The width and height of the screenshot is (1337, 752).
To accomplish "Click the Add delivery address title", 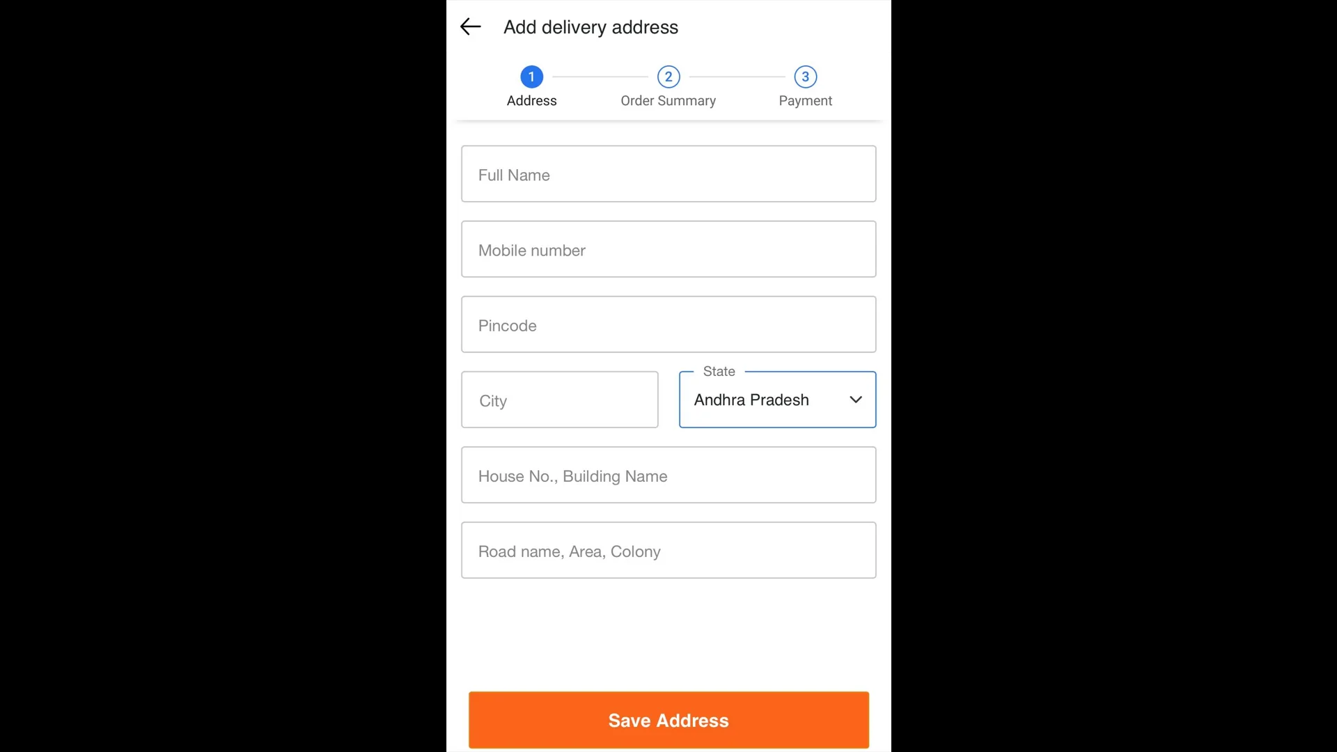I will click(x=591, y=27).
